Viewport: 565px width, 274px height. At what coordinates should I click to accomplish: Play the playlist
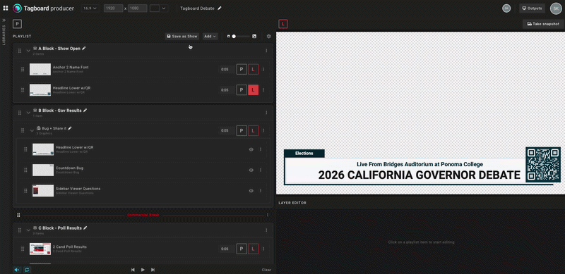[x=143, y=270]
